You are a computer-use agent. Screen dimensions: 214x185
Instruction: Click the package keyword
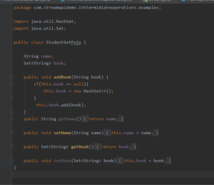tap(22, 7)
